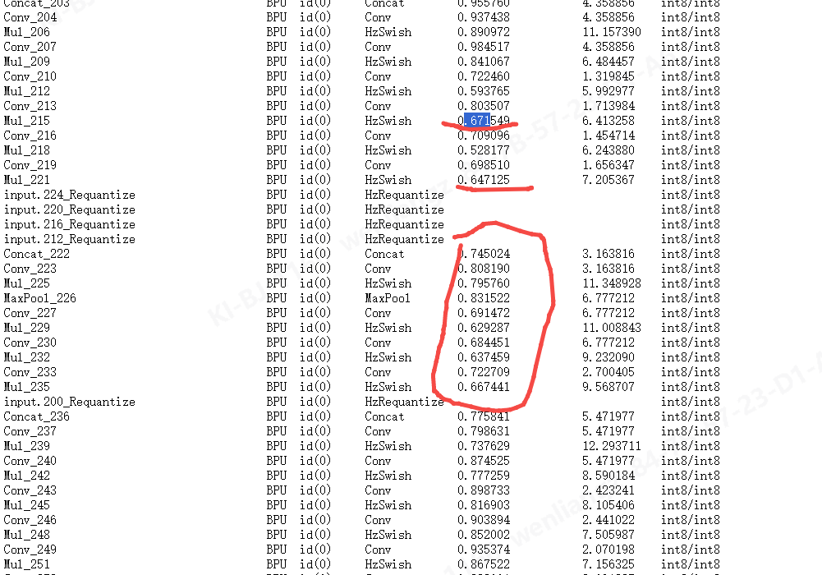Viewport: 822px width, 575px height.
Task: Select the Conv_204 layer name
Action: 30,17
